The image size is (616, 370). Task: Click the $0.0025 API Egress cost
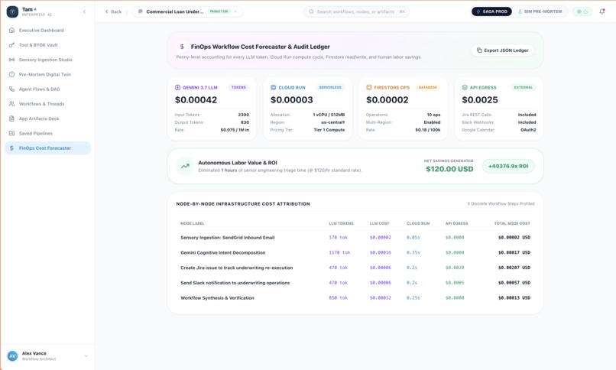(480, 100)
